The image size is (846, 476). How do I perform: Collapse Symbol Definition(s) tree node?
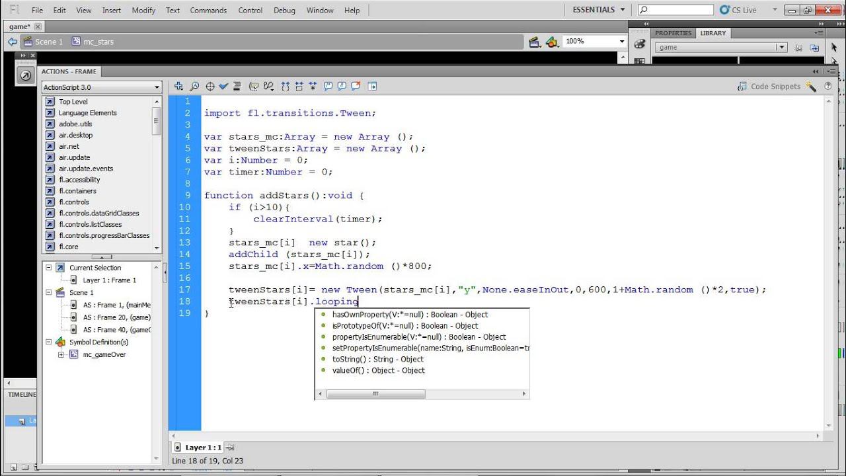(x=48, y=342)
